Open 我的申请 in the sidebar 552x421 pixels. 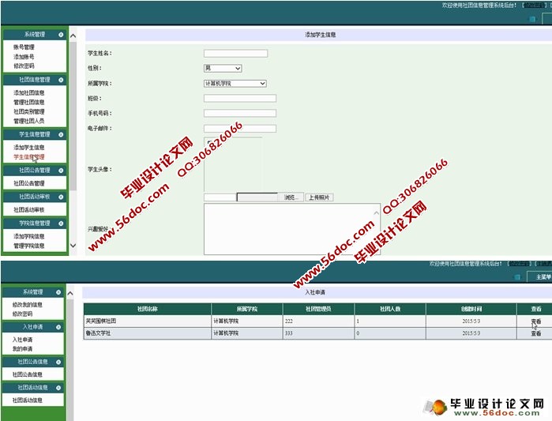(23, 349)
